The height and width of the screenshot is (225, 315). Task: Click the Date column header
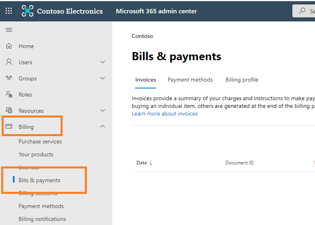tap(142, 163)
